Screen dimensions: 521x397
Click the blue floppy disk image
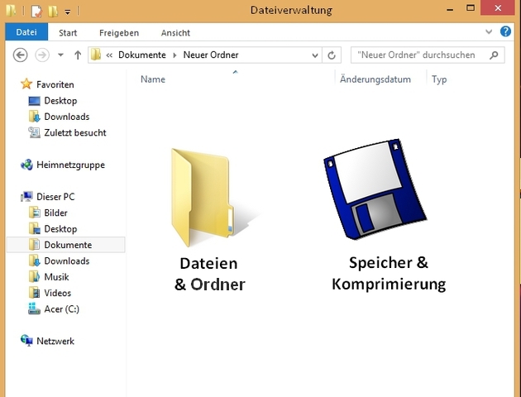(375, 189)
